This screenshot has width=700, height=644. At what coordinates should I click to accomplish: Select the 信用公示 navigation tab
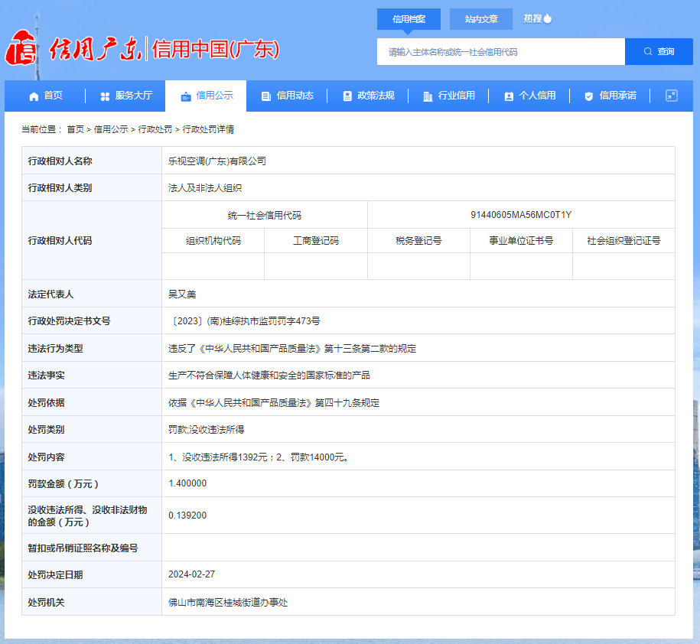pos(206,96)
